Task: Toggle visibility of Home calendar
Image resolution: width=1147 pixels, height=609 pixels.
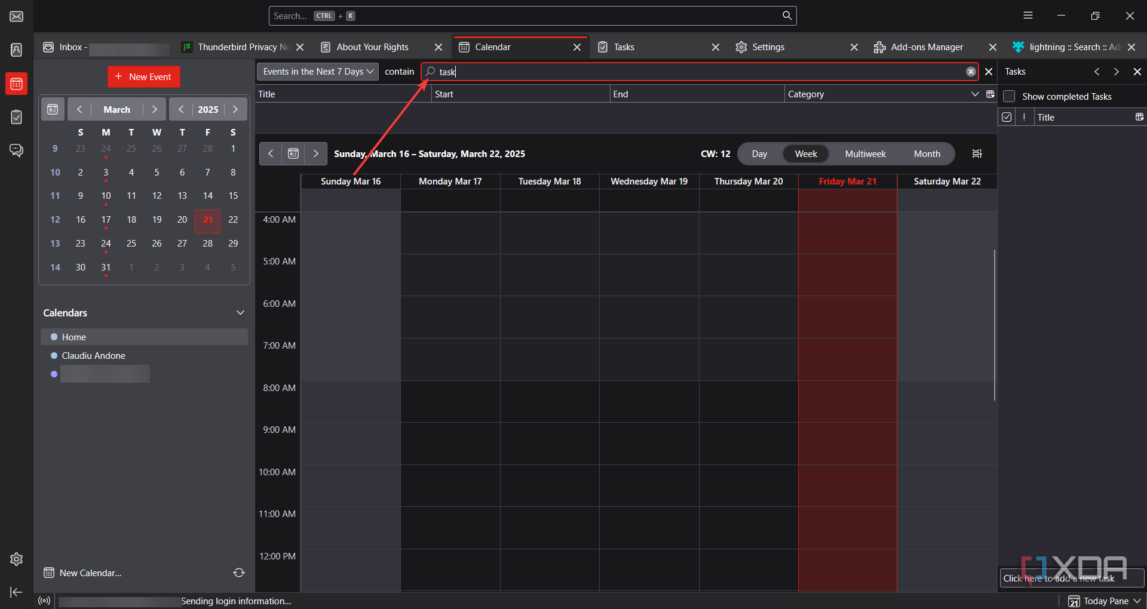Action: (x=54, y=337)
